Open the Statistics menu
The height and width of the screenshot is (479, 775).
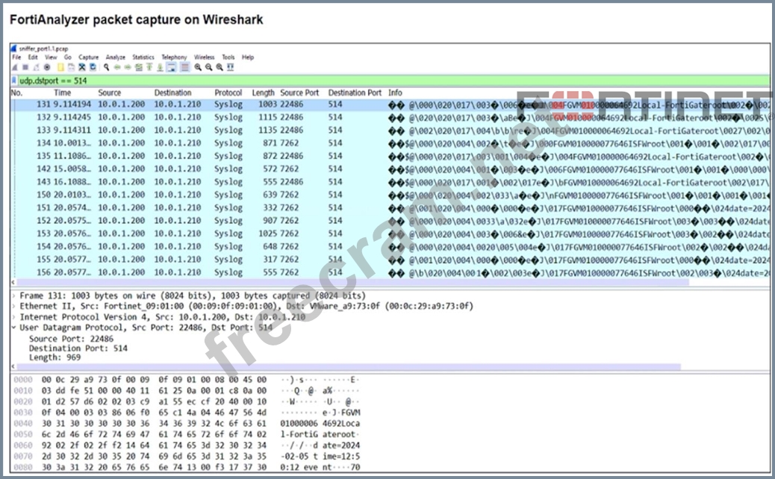coord(143,57)
